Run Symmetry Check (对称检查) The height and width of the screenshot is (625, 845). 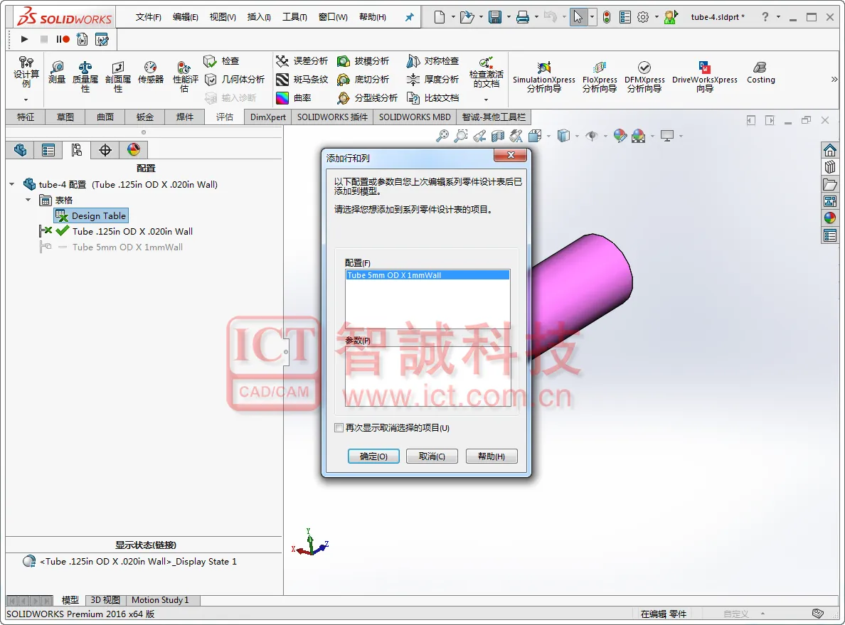point(432,61)
